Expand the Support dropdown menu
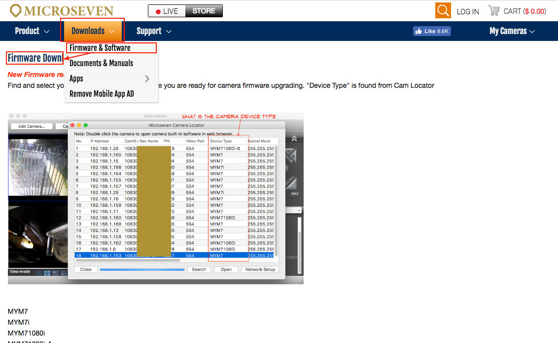The height and width of the screenshot is (343, 558). [154, 31]
